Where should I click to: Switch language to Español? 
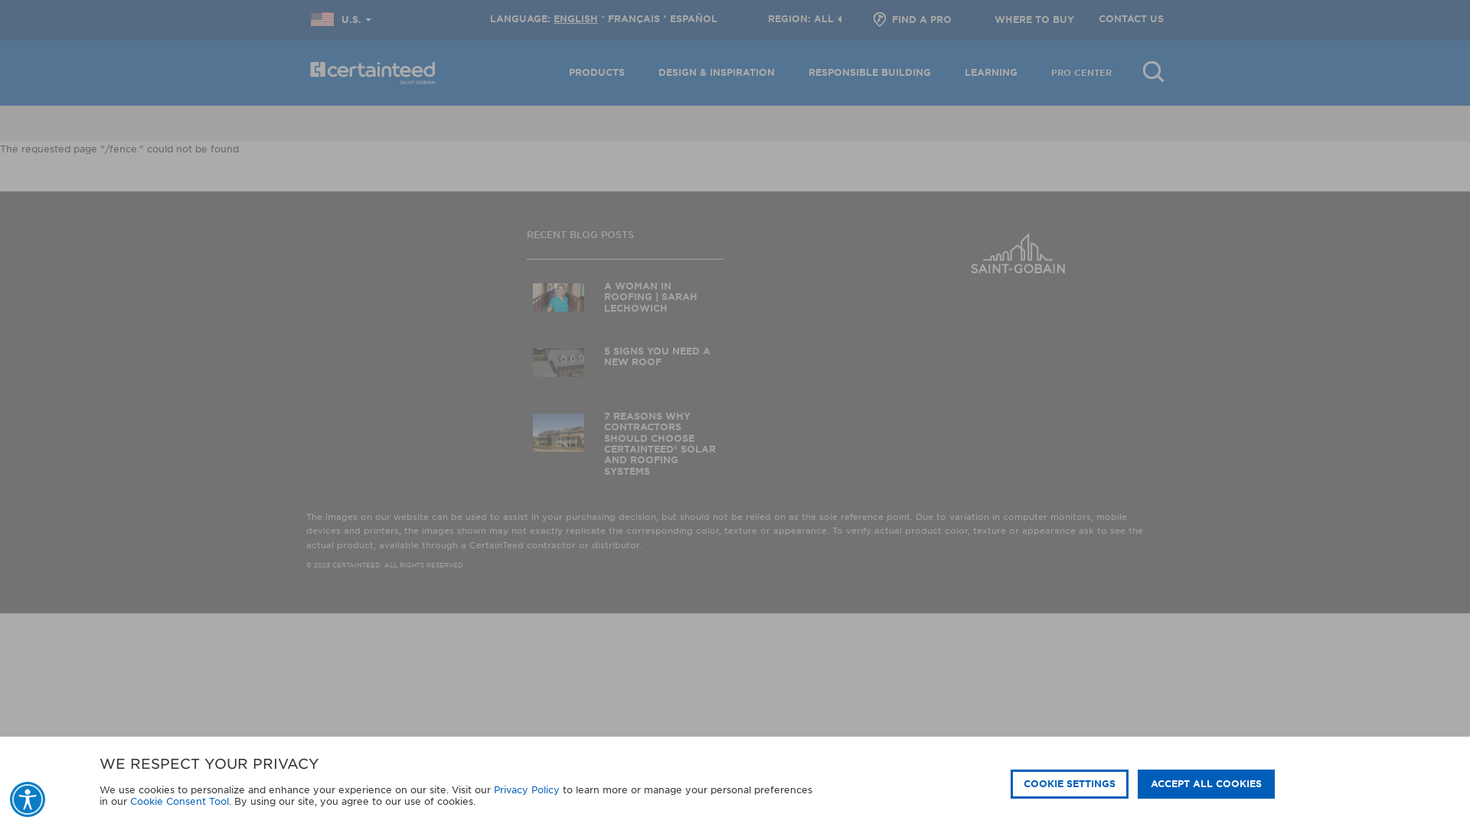694,19
